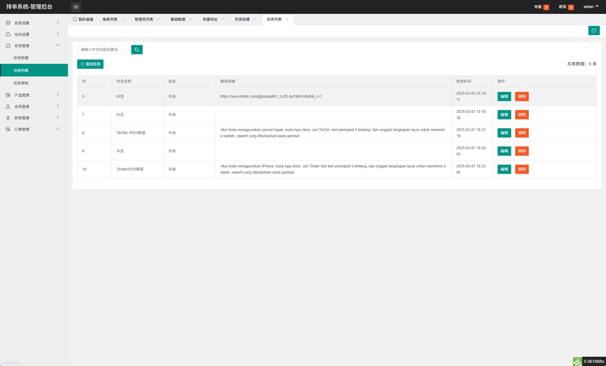Switch to the 基础数据 tab

[x=178, y=19]
